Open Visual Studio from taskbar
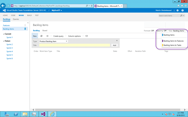The height and width of the screenshot is (117, 188). pyautogui.click(x=43, y=114)
